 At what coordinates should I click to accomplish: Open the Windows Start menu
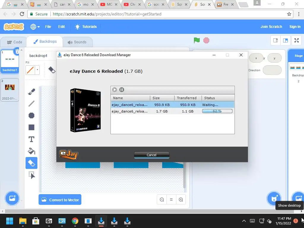(x=9, y=221)
